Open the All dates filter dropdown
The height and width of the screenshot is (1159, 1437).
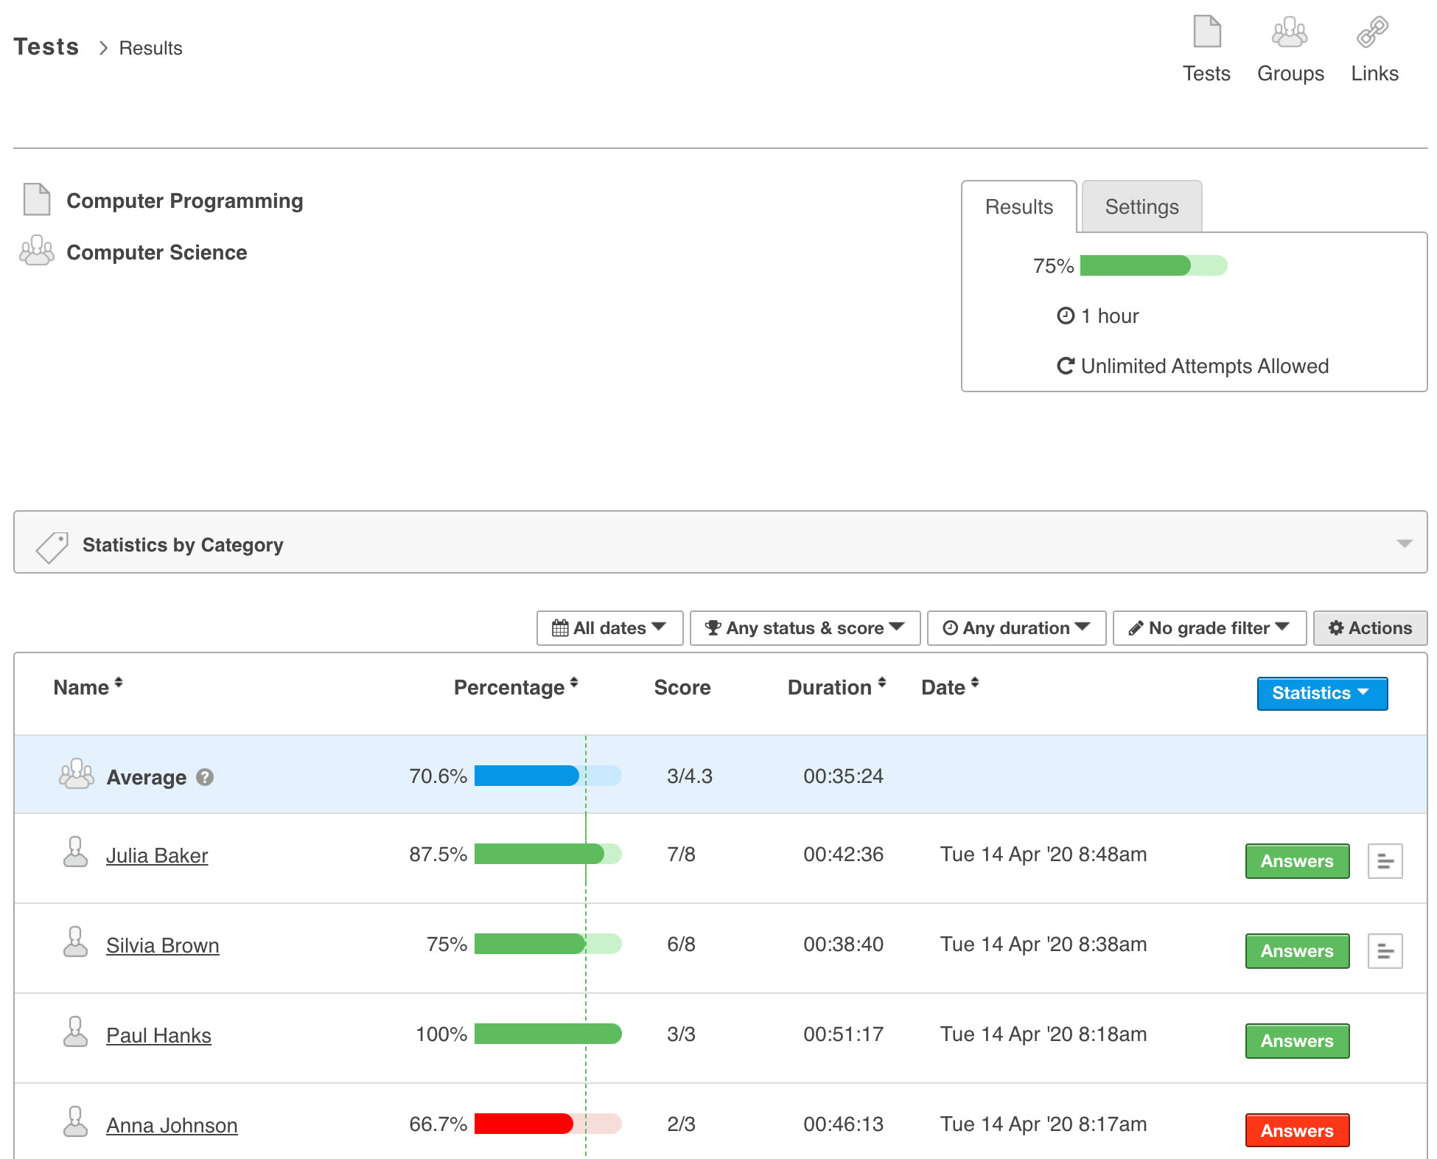(x=609, y=628)
